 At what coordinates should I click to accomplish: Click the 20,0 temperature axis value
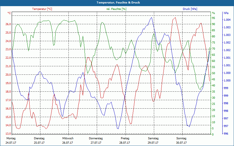pyautogui.click(x=8, y=75)
